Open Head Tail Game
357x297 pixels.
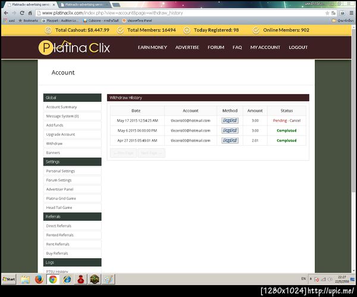[72, 208]
